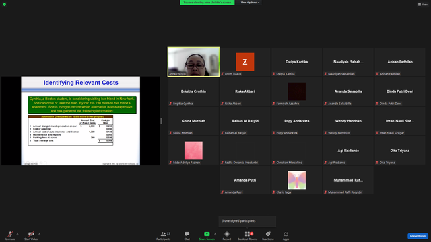Select Intan Nauli Siregar's participant tile
Screen dimensions: 431x242
pos(400,121)
